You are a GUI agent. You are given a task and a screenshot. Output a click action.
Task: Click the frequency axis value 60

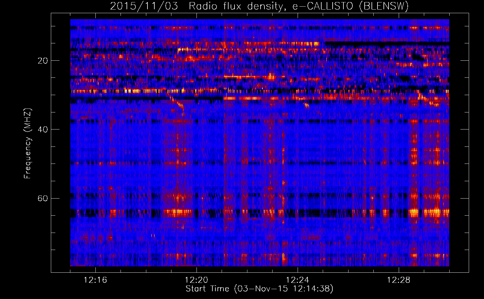pyautogui.click(x=43, y=199)
